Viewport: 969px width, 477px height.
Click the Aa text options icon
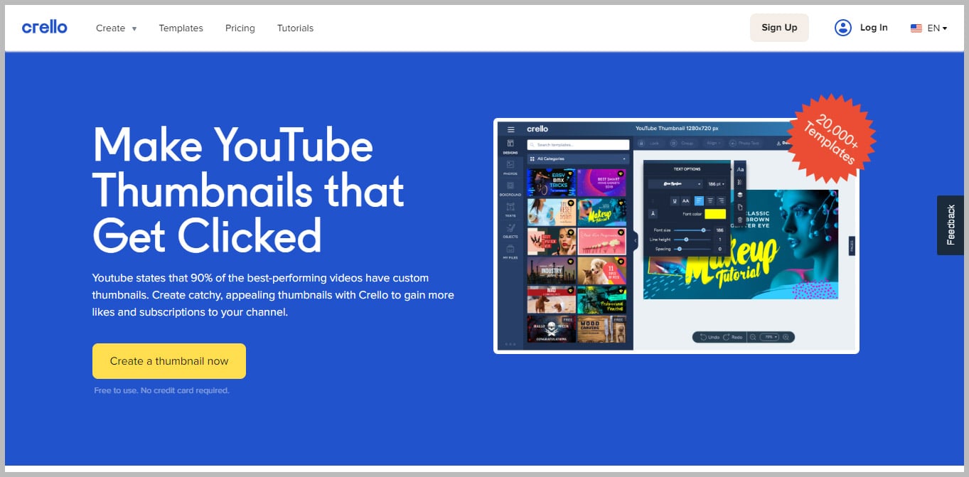(740, 169)
